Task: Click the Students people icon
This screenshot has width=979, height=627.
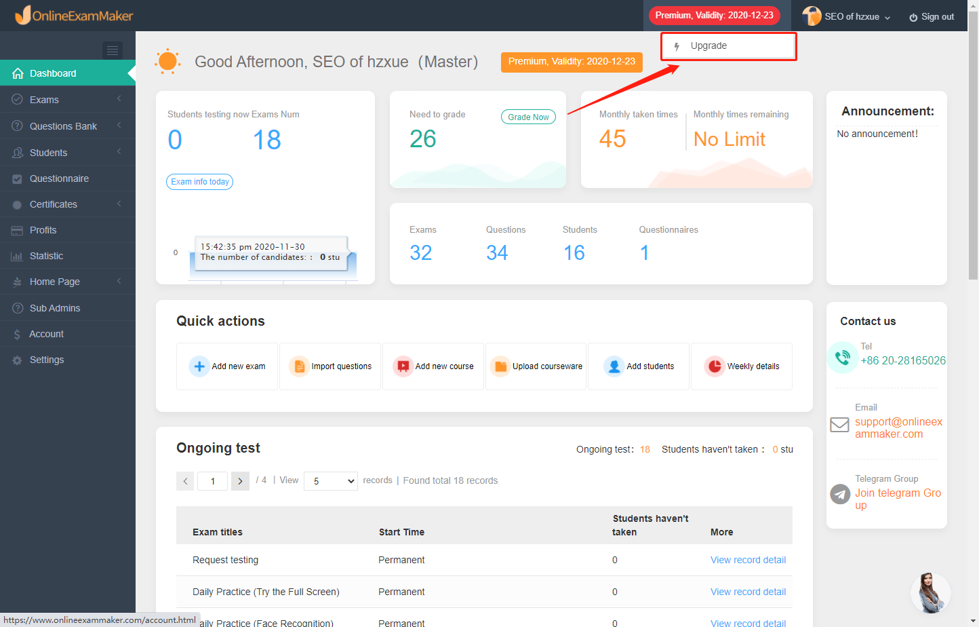Action: click(18, 153)
